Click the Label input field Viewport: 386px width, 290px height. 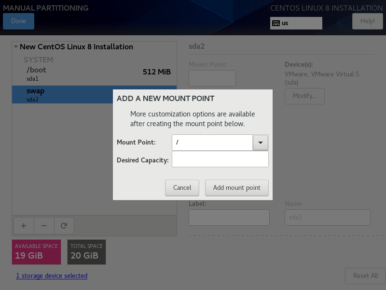click(x=229, y=217)
